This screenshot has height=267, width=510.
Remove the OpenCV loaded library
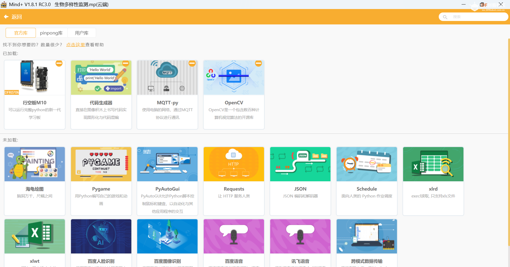click(x=258, y=63)
